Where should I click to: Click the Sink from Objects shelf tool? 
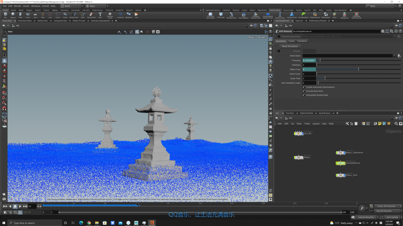pos(244,15)
